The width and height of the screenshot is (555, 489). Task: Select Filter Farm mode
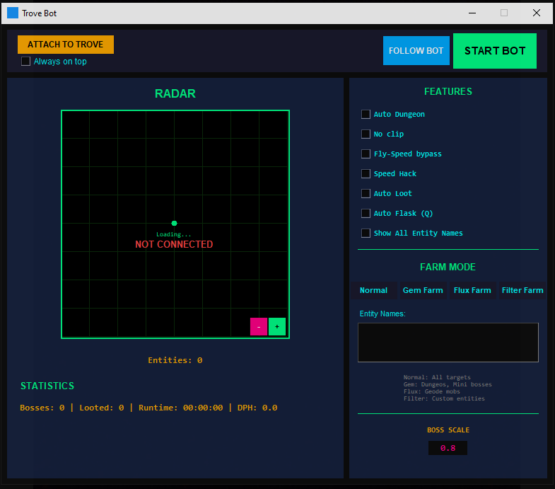pos(522,290)
